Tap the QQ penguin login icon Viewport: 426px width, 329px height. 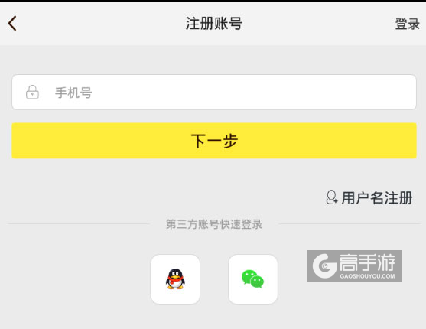click(175, 279)
